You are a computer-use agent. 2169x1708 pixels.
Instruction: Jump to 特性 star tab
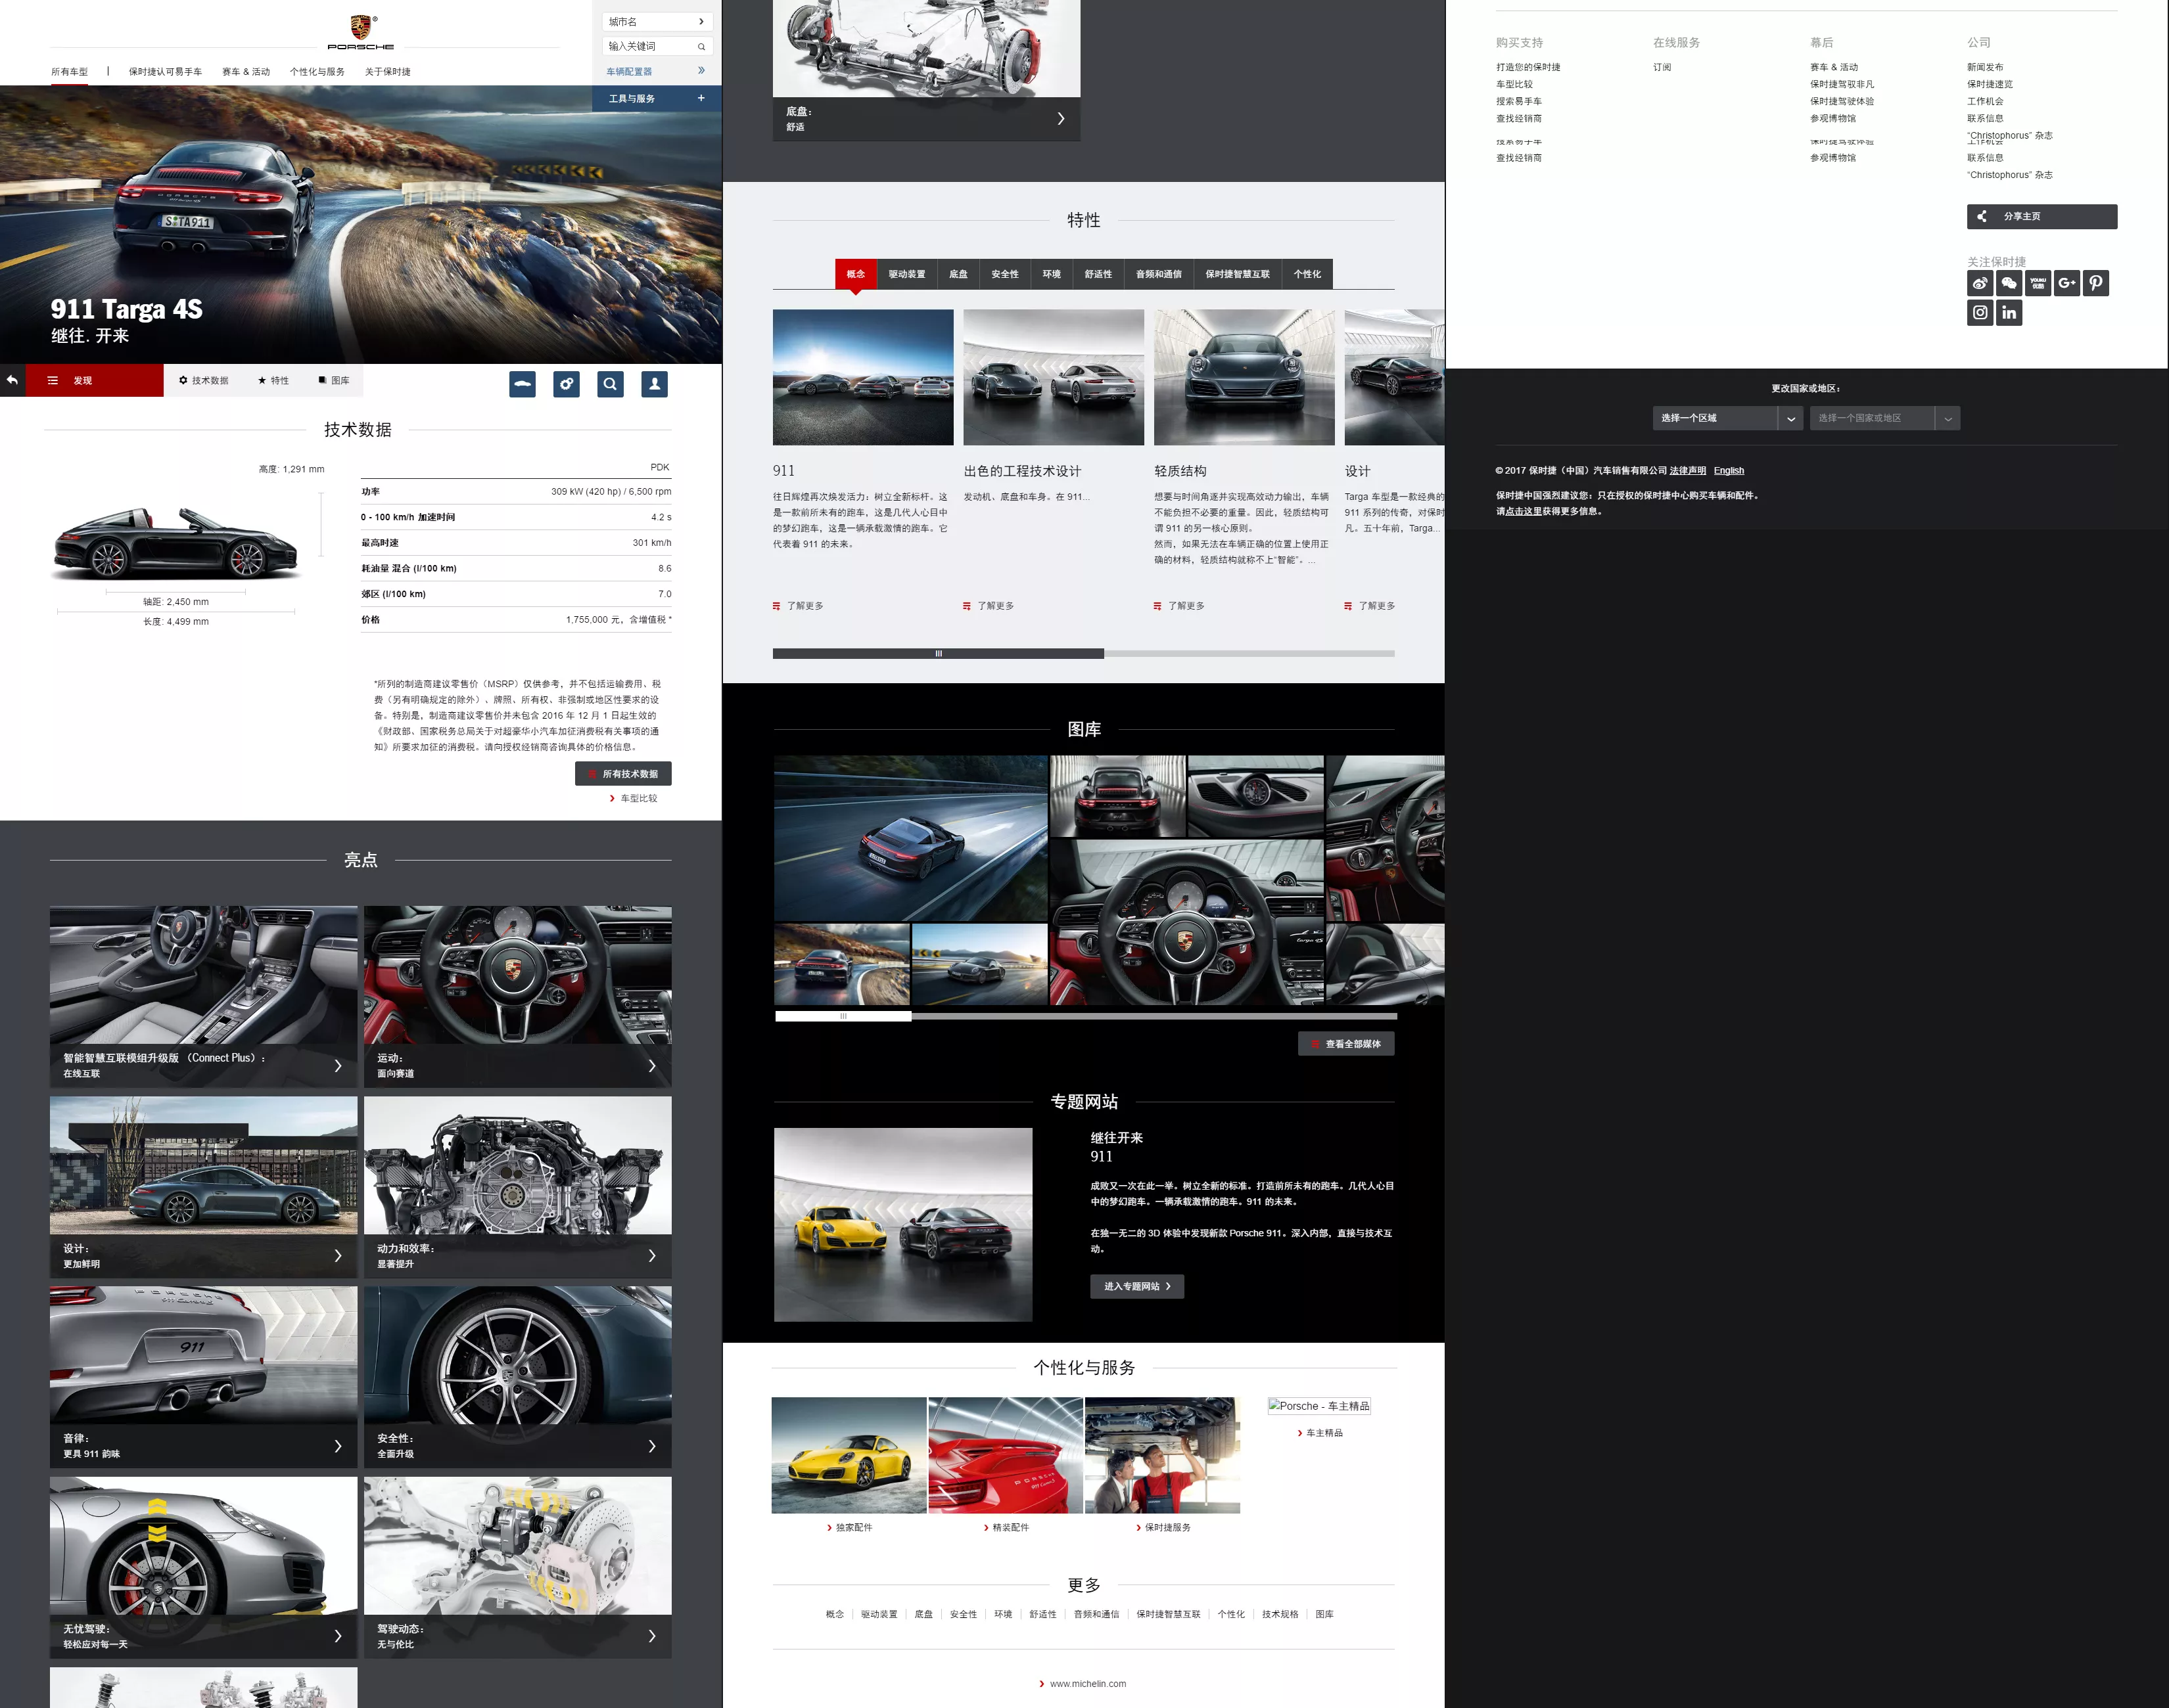point(273,380)
